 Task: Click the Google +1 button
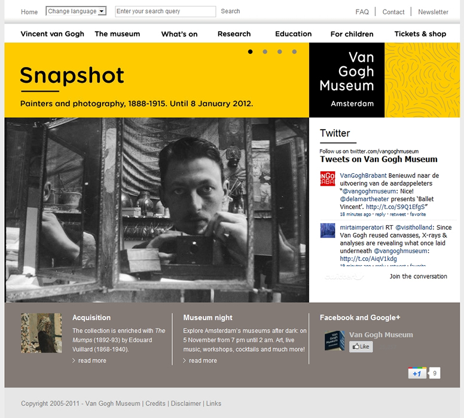click(417, 373)
